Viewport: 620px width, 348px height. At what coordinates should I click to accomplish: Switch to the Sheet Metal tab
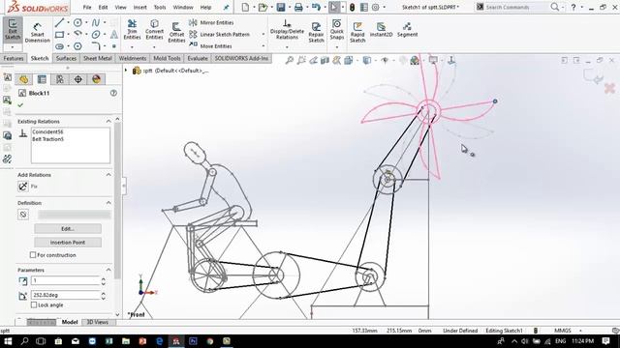[x=97, y=58]
